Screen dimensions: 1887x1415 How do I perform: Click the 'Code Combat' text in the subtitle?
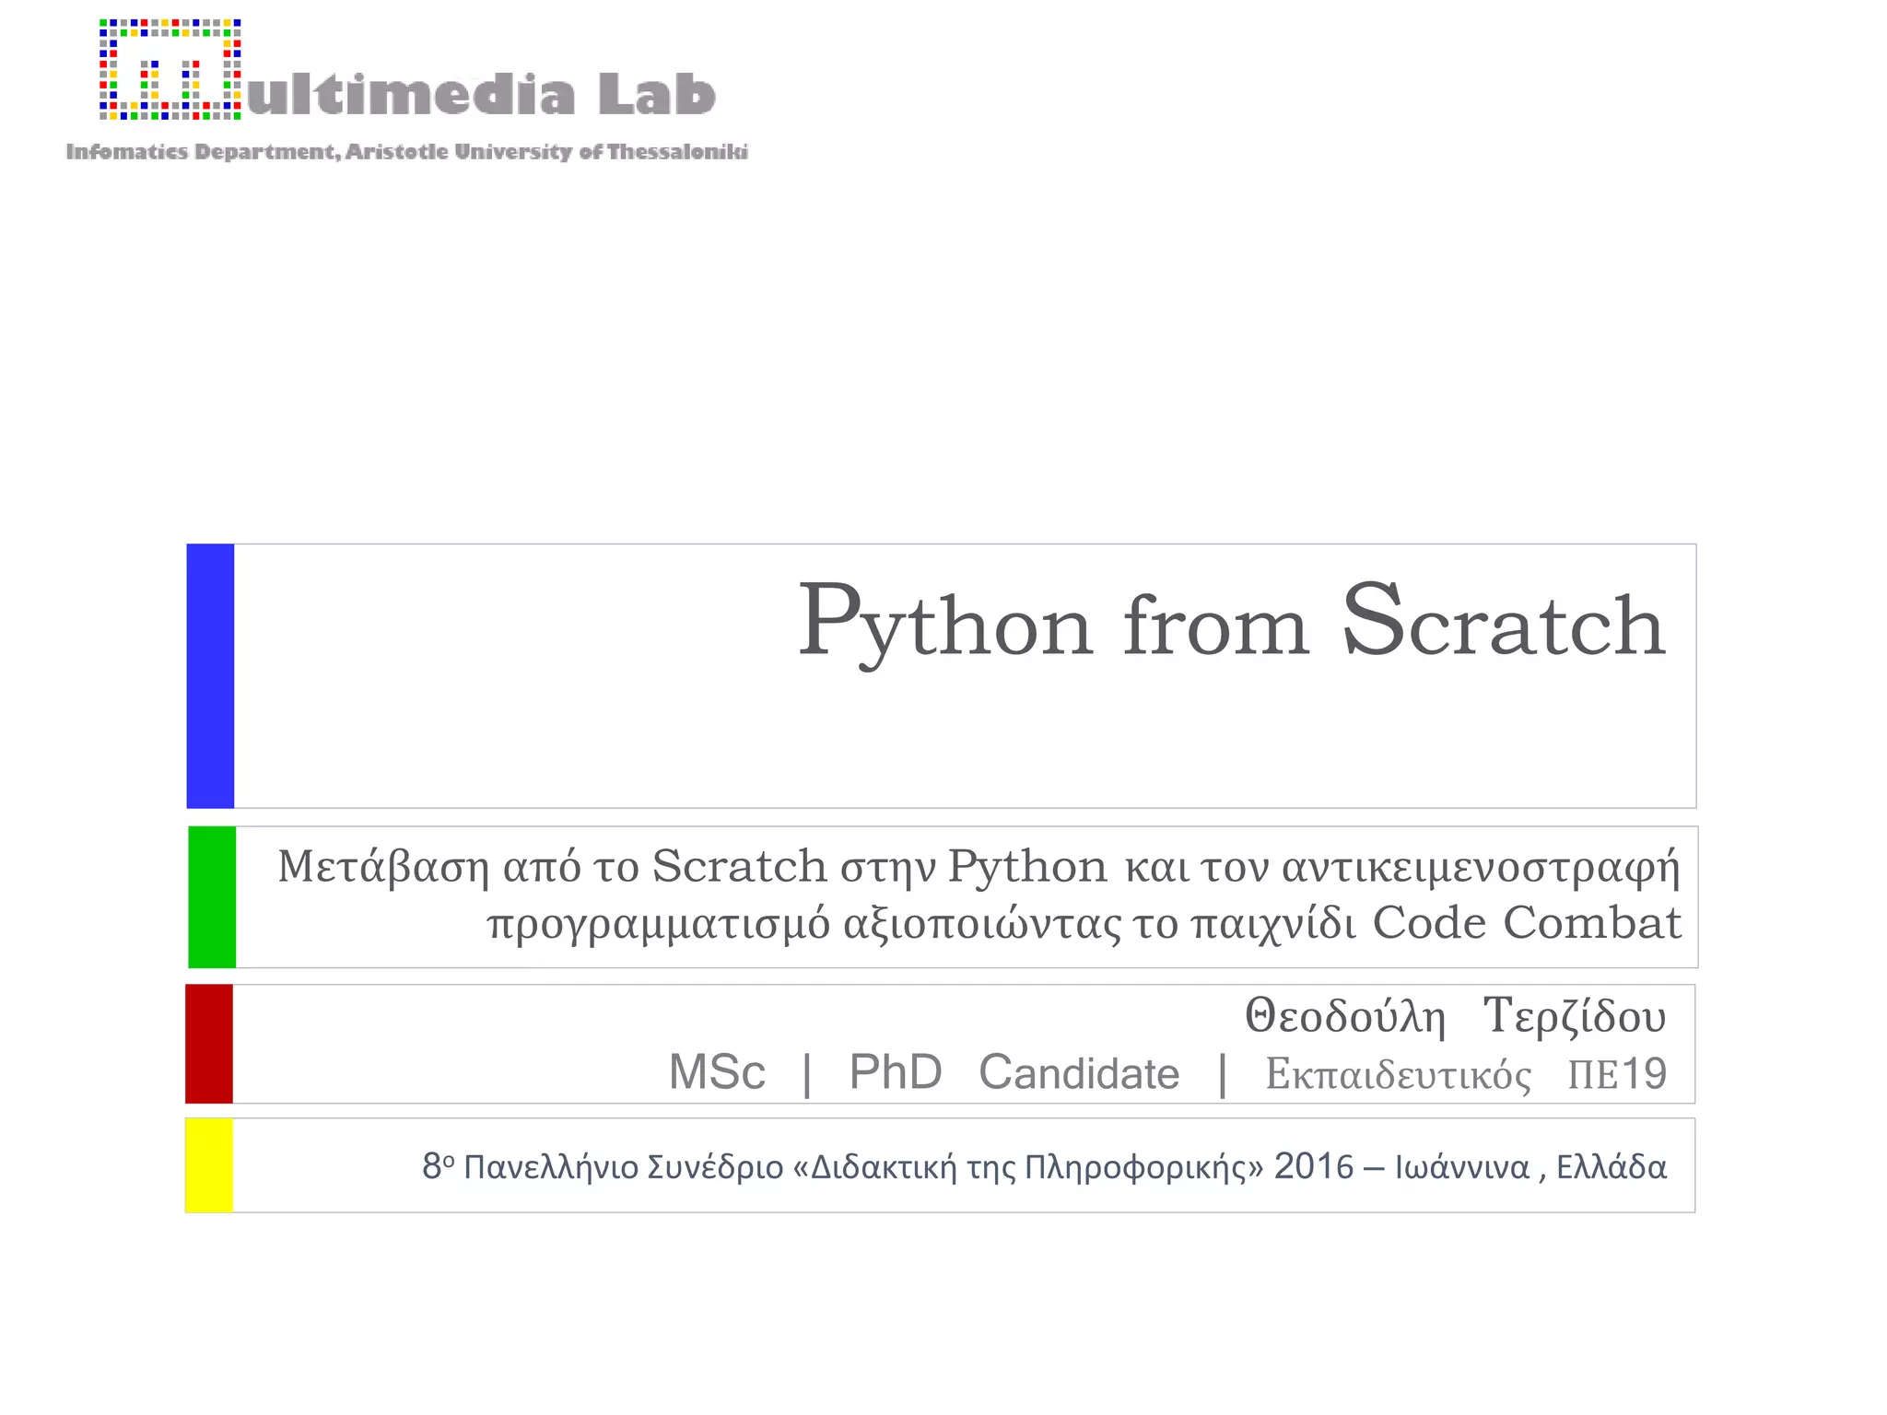1527,923
